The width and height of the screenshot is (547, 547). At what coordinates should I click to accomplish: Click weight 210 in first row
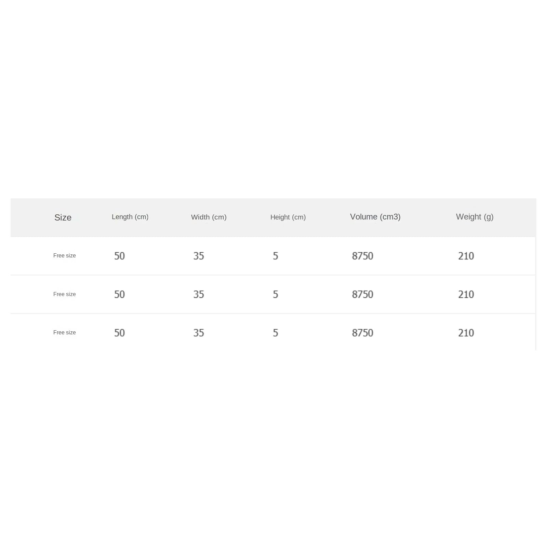[x=466, y=256]
